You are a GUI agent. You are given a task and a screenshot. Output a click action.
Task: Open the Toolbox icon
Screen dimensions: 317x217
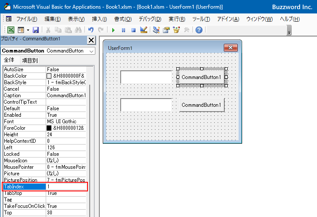click(187, 30)
